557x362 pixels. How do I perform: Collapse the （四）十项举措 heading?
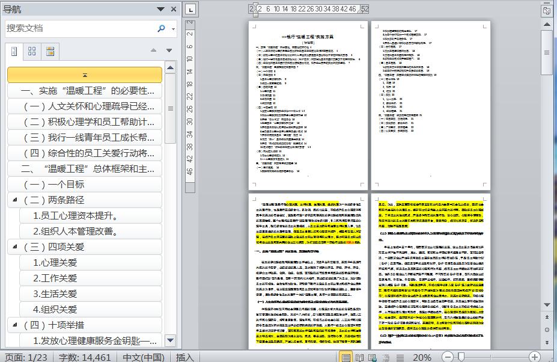tap(14, 325)
